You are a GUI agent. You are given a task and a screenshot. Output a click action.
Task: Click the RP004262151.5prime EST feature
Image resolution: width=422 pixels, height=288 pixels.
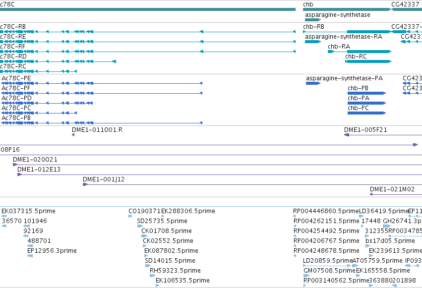click(295, 226)
